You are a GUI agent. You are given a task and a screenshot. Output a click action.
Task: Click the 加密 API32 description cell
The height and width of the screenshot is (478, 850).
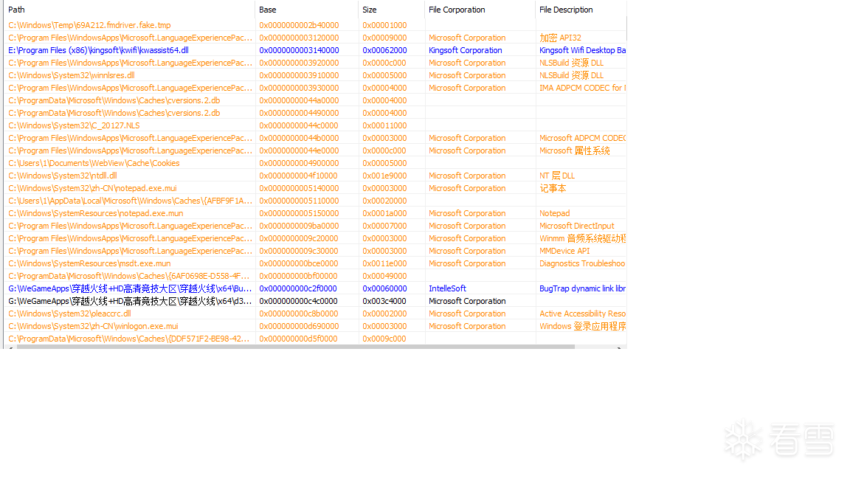click(x=561, y=38)
